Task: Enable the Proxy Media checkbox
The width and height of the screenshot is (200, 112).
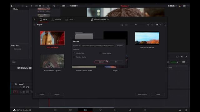Action: click(x=100, y=53)
